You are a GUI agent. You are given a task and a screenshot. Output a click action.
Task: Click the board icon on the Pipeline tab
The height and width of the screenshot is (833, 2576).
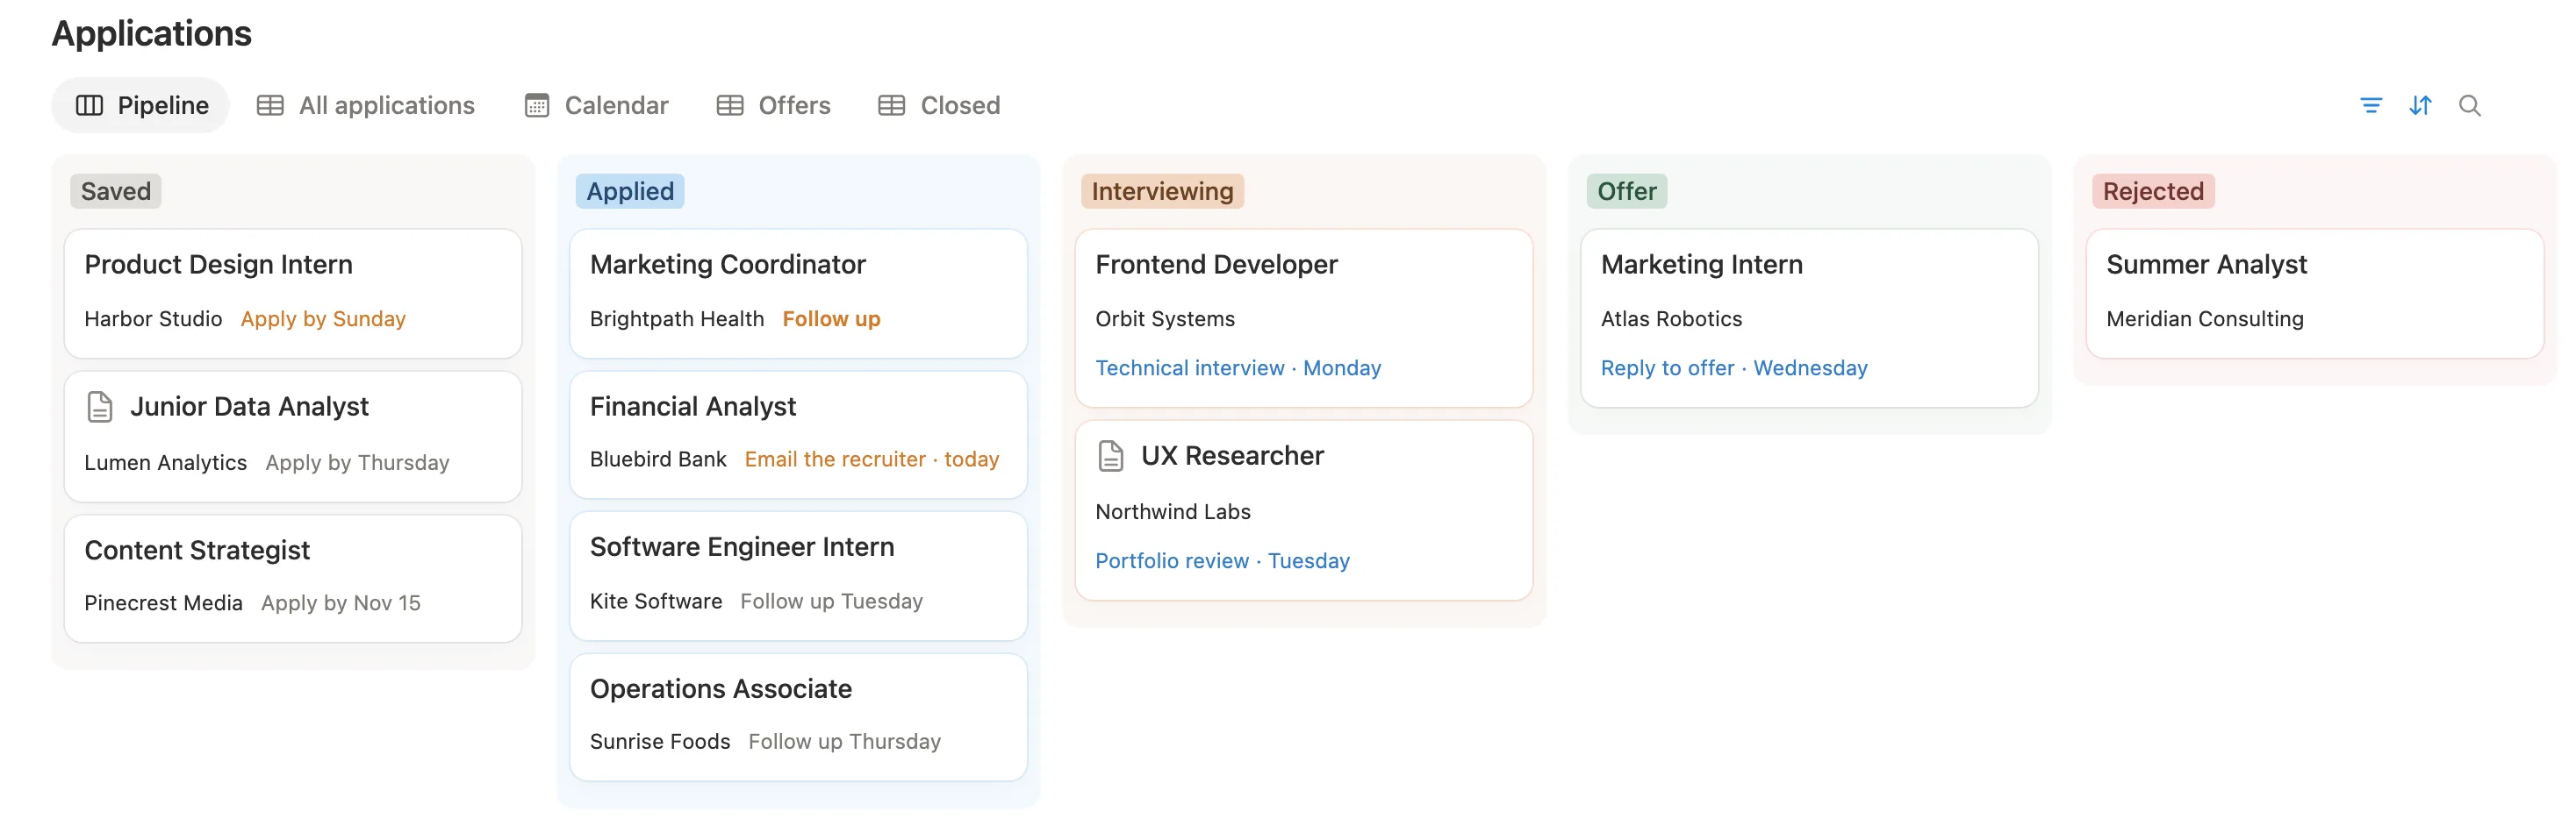pyautogui.click(x=90, y=105)
